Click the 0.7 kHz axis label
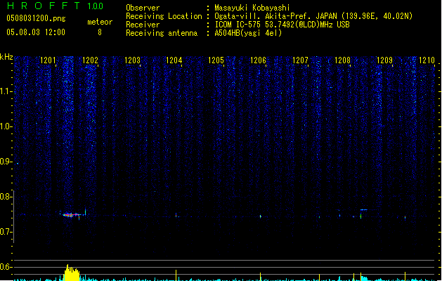442x281 pixels. coord(6,232)
